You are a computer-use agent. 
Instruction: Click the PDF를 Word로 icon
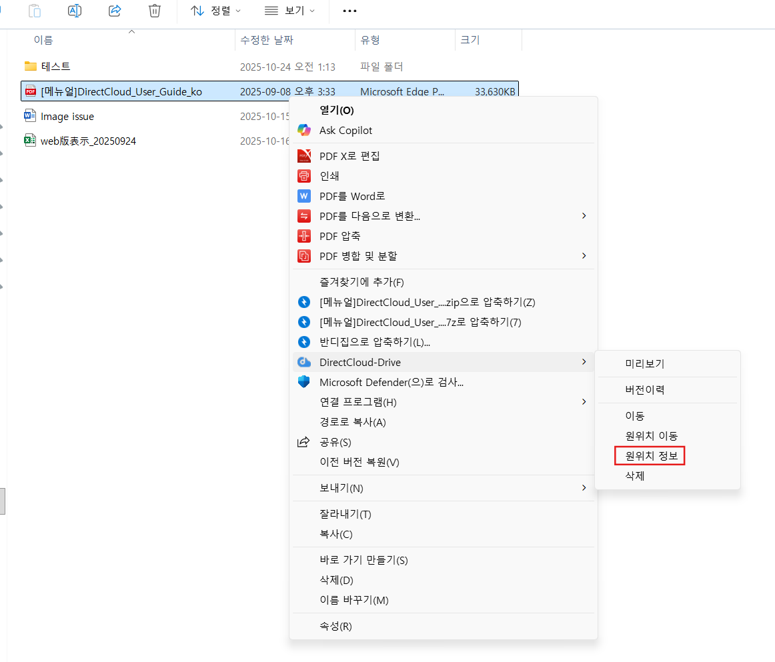304,196
